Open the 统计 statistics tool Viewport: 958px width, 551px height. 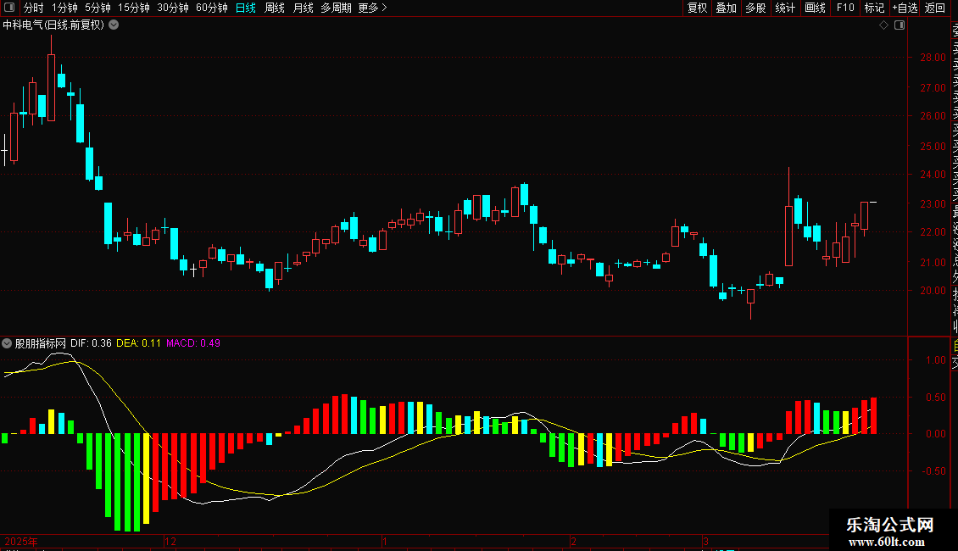point(785,8)
